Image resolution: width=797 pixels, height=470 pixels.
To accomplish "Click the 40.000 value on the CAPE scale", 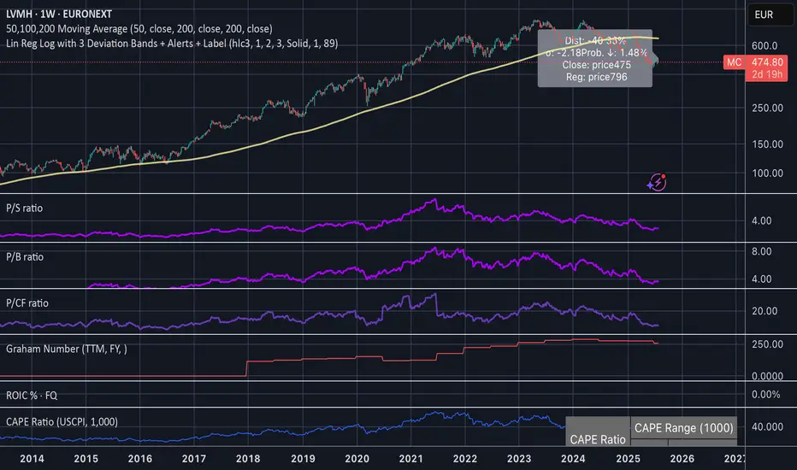I will [x=768, y=426].
